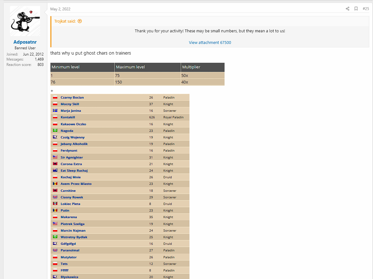Image resolution: width=373 pixels, height=279 pixels.
Task: Open the Makarena character entry
Action: pos(69,217)
